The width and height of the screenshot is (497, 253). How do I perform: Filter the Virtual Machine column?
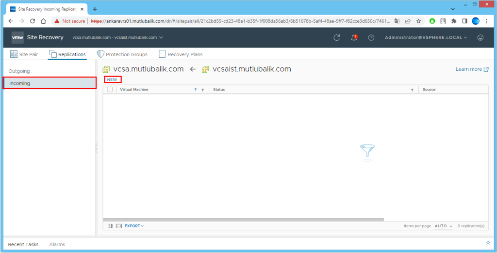point(202,90)
